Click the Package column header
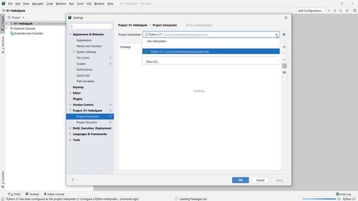Viewport: 358px width, 201px height. (125, 47)
